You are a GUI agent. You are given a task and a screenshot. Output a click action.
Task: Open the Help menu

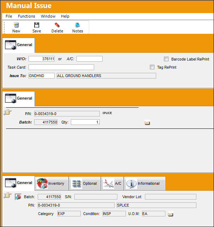tap(65, 16)
